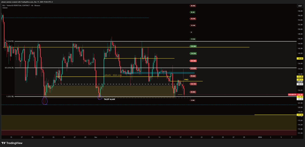The height and width of the screenshot is (147, 305).
Task: Open the USDT currency selector
Action: click(x=300, y=6)
